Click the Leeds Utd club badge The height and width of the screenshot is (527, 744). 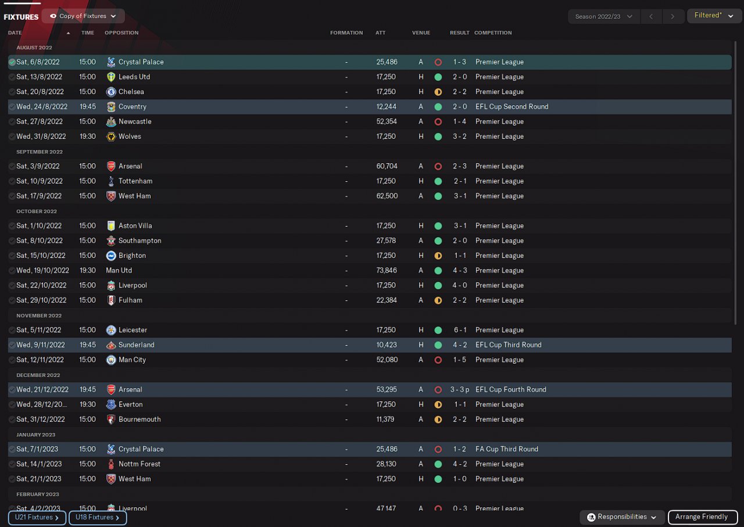pyautogui.click(x=111, y=77)
